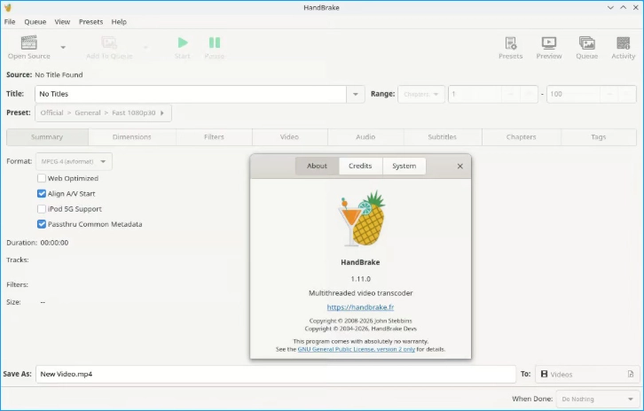Click the Add To Queue dropdown arrow
Viewport: 644px width, 411px height.
point(145,47)
